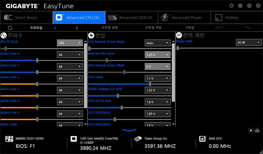Screen dimensions: 263x154
Task: Select the Advanced CPU OC tab
Action: pos(79,17)
